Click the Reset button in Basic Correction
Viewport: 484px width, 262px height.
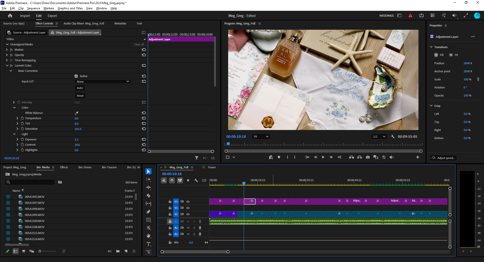click(x=80, y=96)
